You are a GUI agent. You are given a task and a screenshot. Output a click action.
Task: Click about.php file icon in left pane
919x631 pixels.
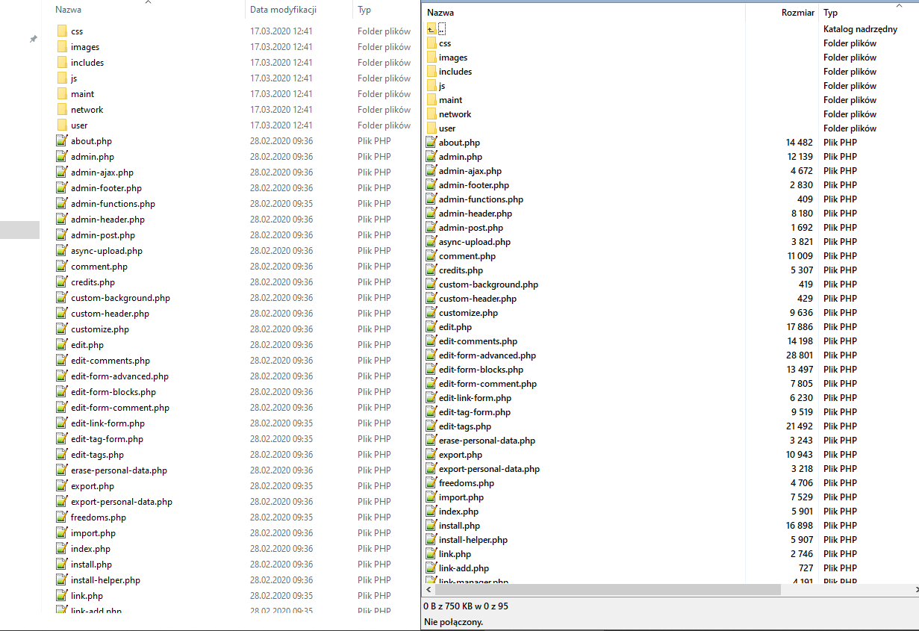tap(62, 141)
